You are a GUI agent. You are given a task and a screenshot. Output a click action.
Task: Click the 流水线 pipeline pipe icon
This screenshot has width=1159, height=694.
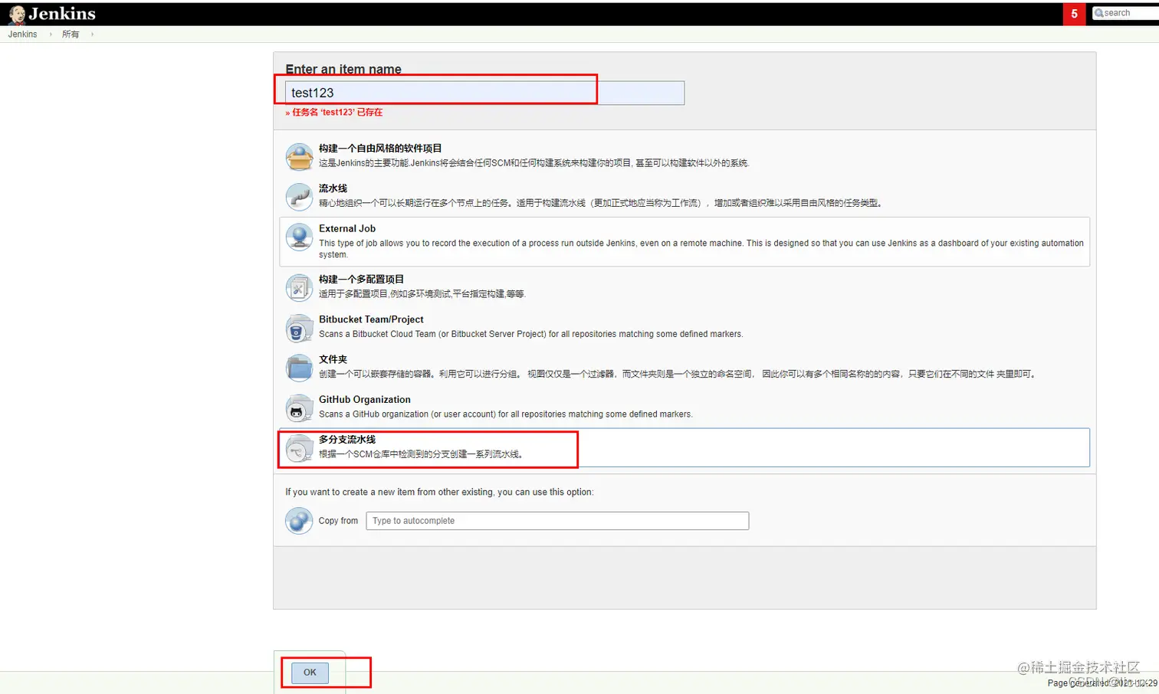[299, 196]
